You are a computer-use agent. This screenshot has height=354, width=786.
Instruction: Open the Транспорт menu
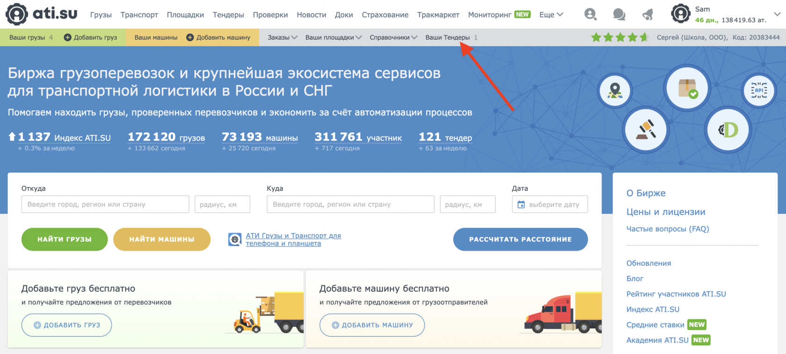click(139, 14)
